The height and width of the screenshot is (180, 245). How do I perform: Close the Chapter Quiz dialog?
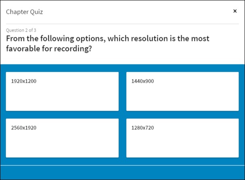[x=235, y=11]
